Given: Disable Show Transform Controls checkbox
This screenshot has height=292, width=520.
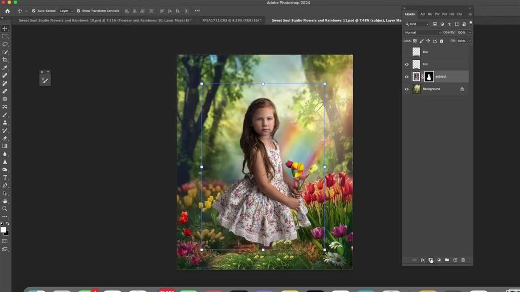Looking at the screenshot, I should [78, 11].
